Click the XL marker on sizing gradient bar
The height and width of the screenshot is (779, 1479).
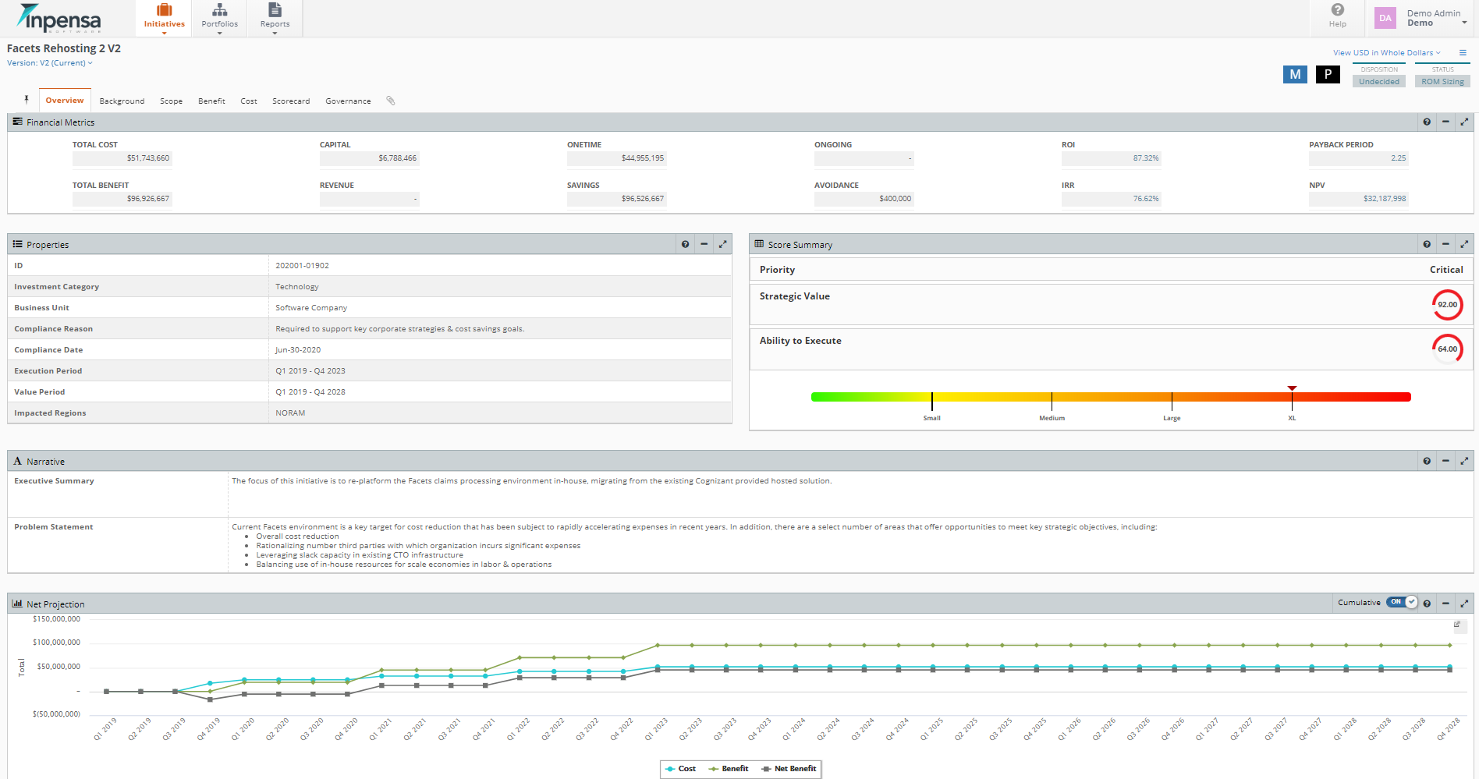1292,398
